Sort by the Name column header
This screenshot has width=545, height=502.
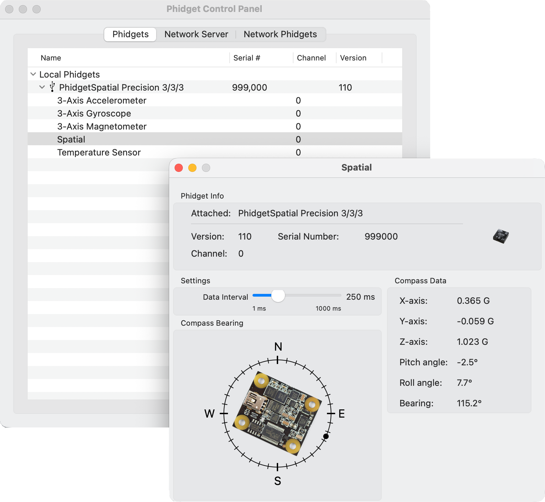51,58
